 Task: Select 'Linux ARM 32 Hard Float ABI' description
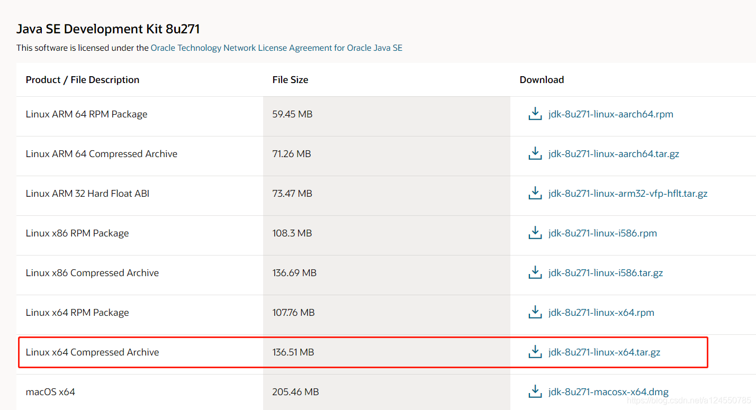[x=87, y=194]
